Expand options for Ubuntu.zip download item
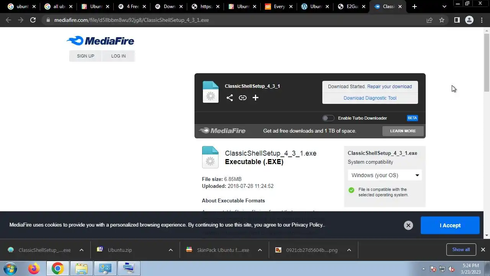This screenshot has height=276, width=490. coord(170,250)
